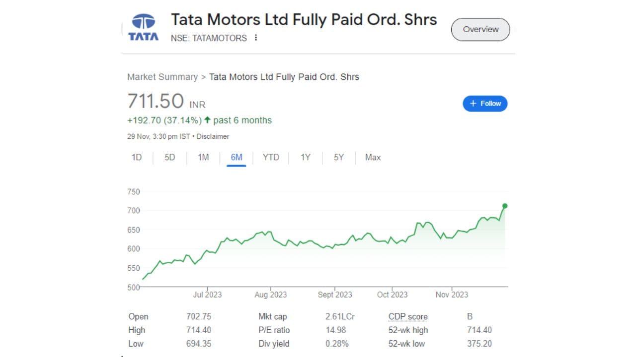Click the green end-point dot on chart

(505, 206)
